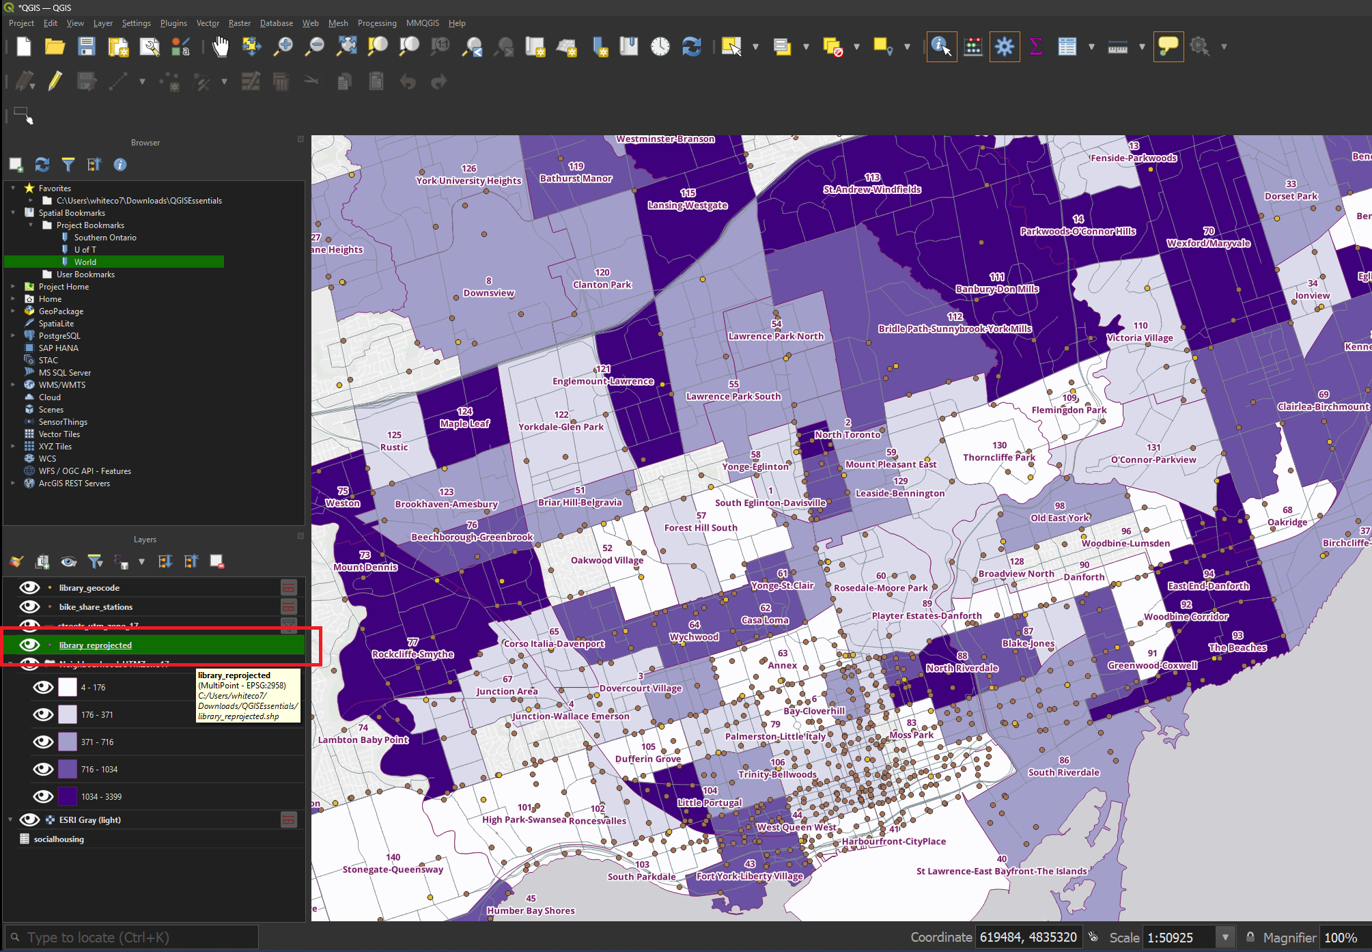Toggle editing with the yellow pencil icon
This screenshot has height=952, width=1372.
coord(55,81)
